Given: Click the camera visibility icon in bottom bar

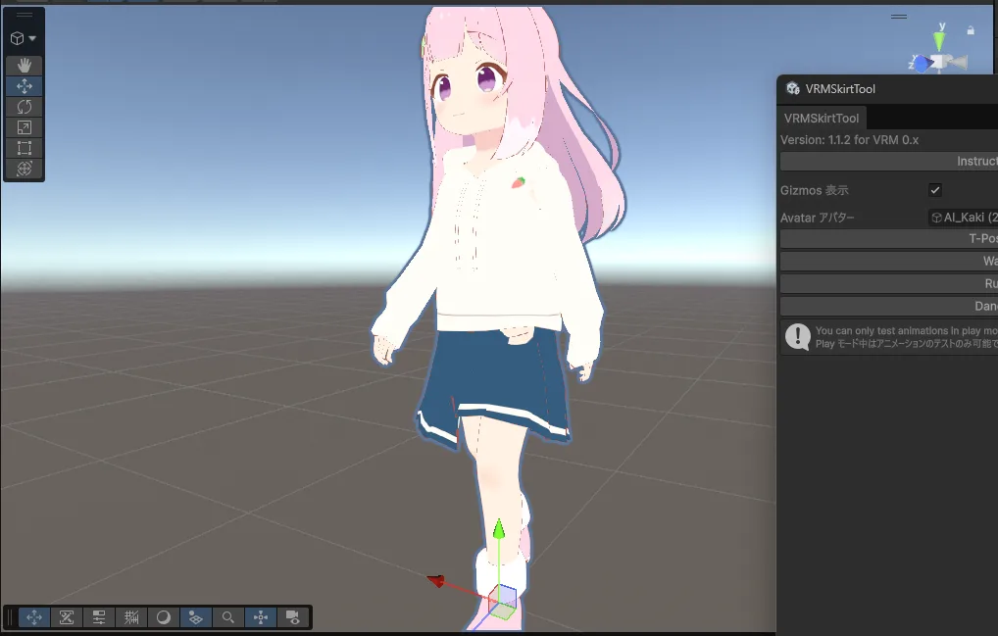Looking at the screenshot, I should [293, 617].
